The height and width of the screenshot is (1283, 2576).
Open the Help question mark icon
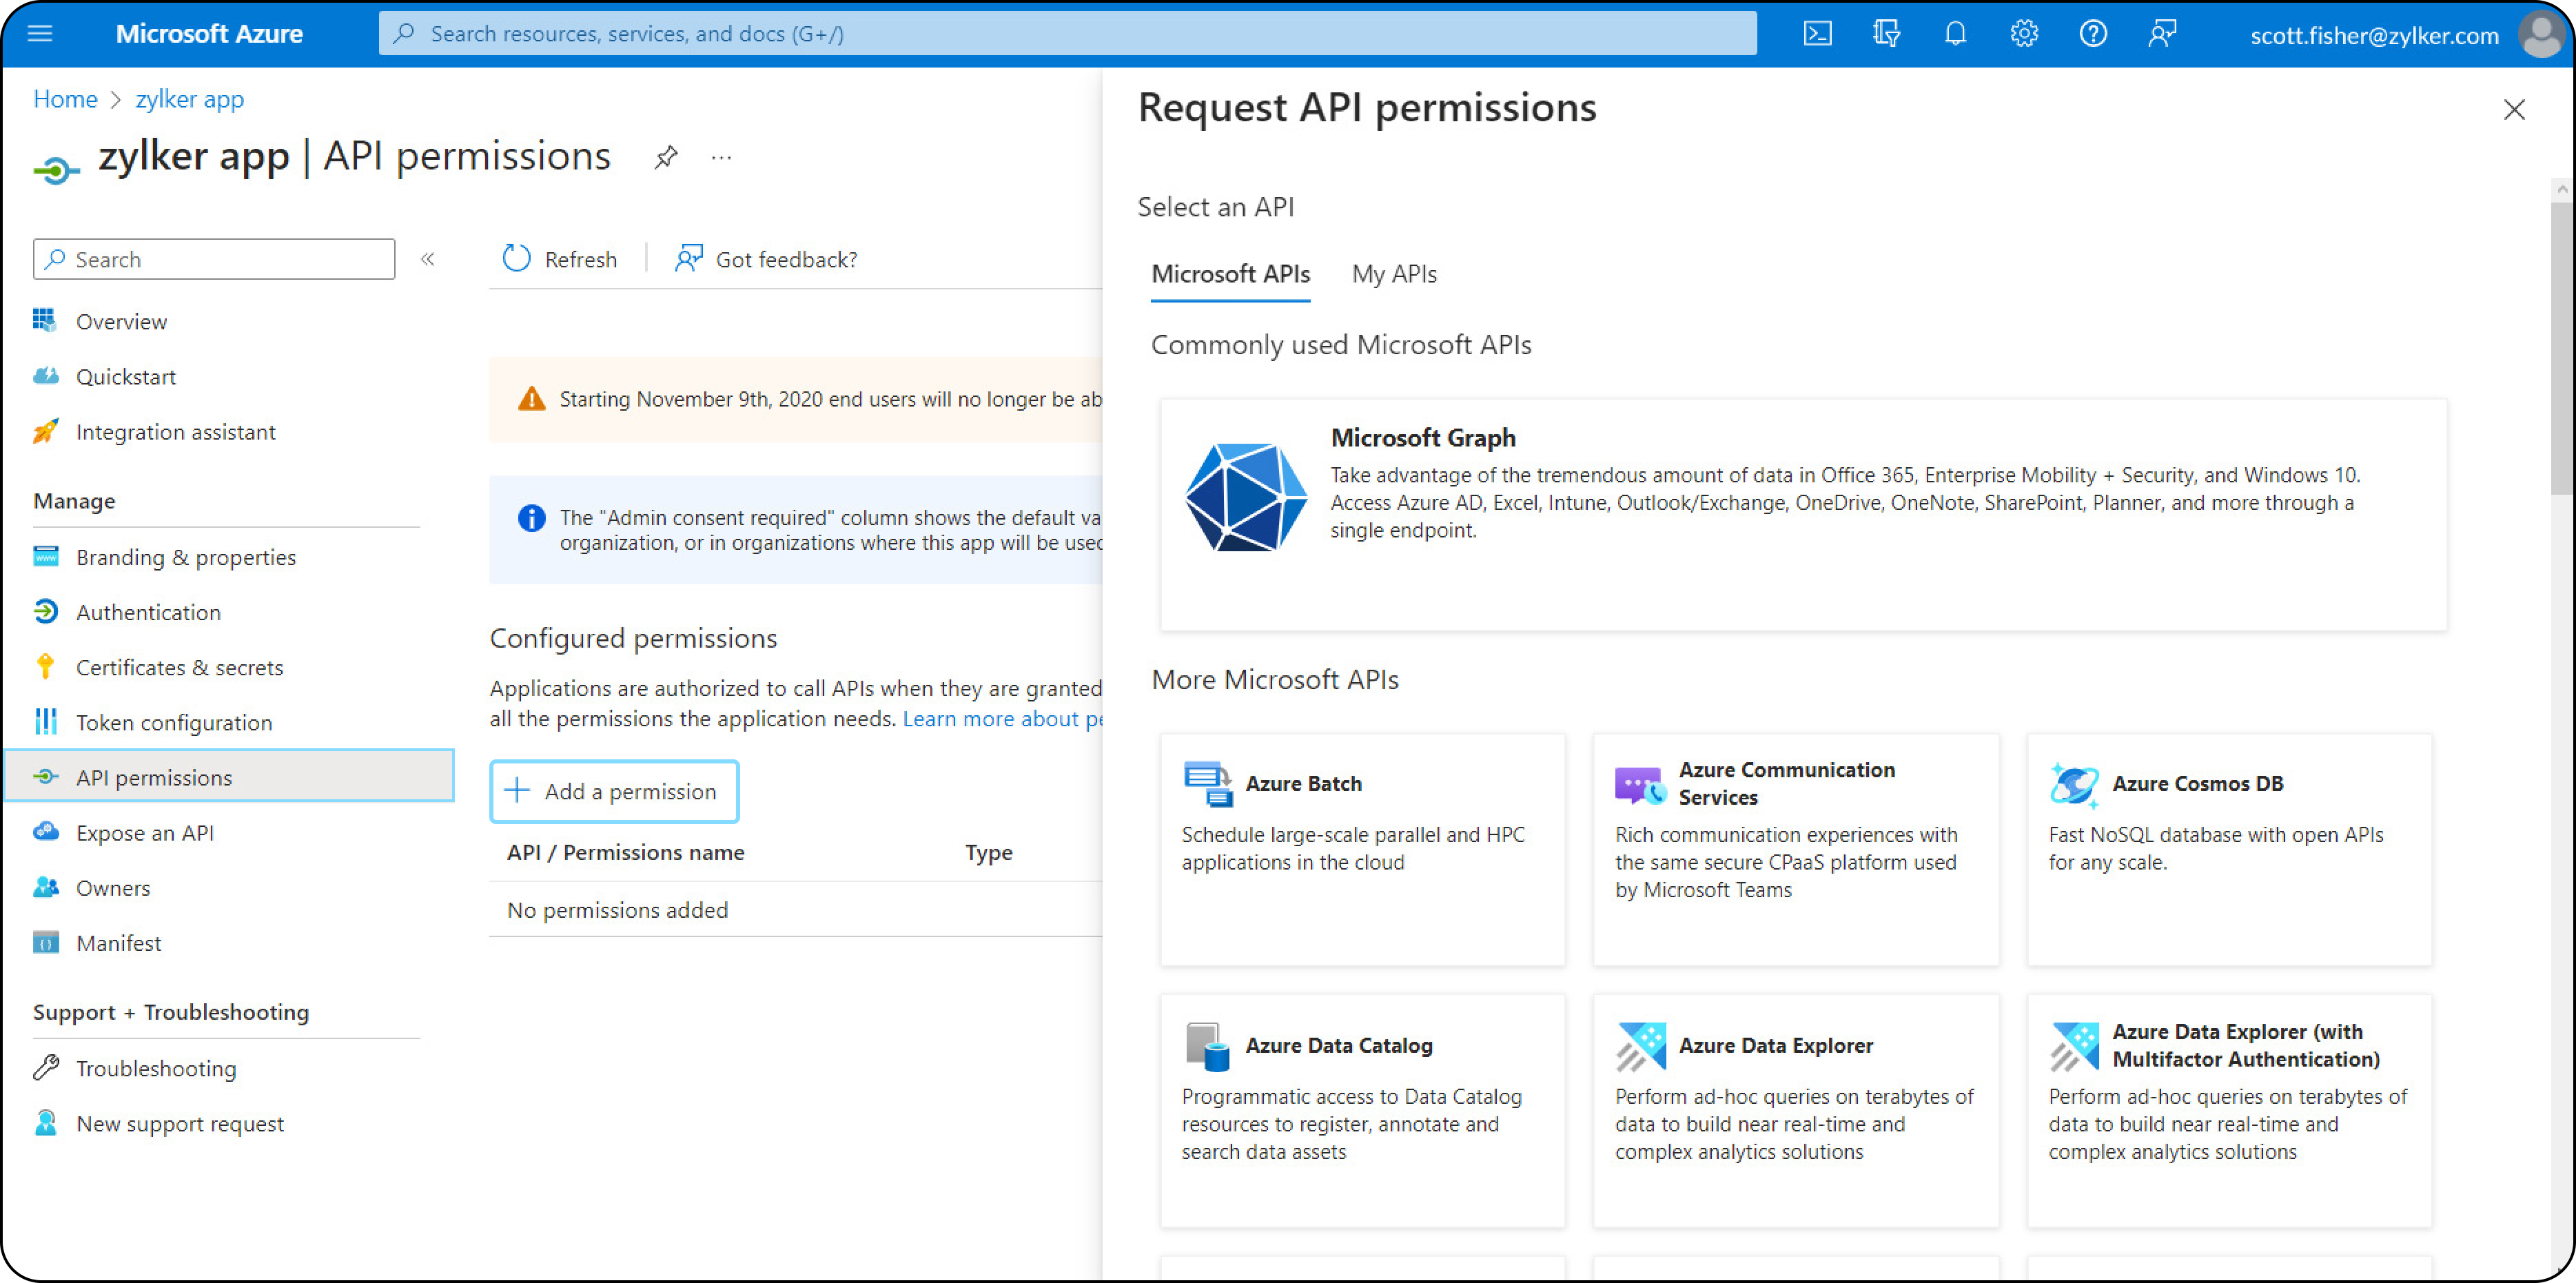2093,34
